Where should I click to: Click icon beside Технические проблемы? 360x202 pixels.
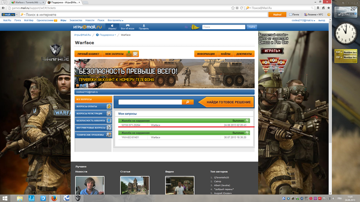tap(109, 135)
